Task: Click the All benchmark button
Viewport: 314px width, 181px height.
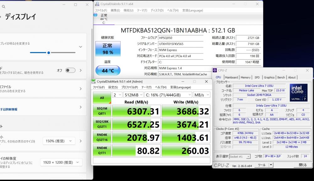Action: tap(102, 98)
